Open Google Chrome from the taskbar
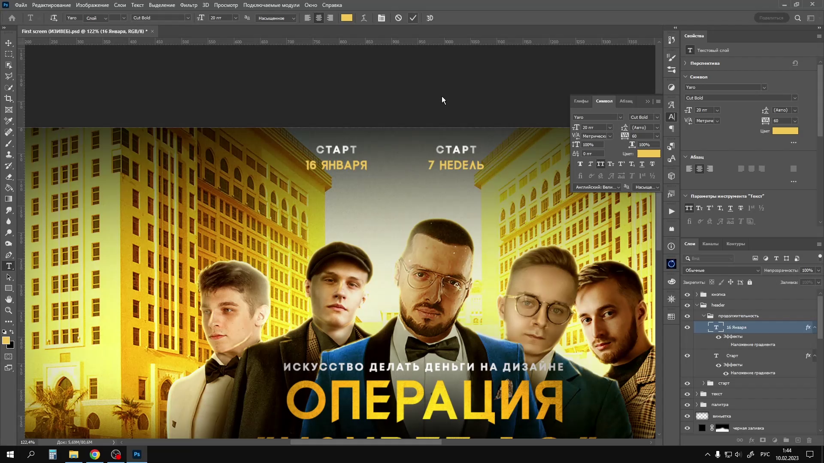Screen dimensions: 824x463 [x=95, y=454]
